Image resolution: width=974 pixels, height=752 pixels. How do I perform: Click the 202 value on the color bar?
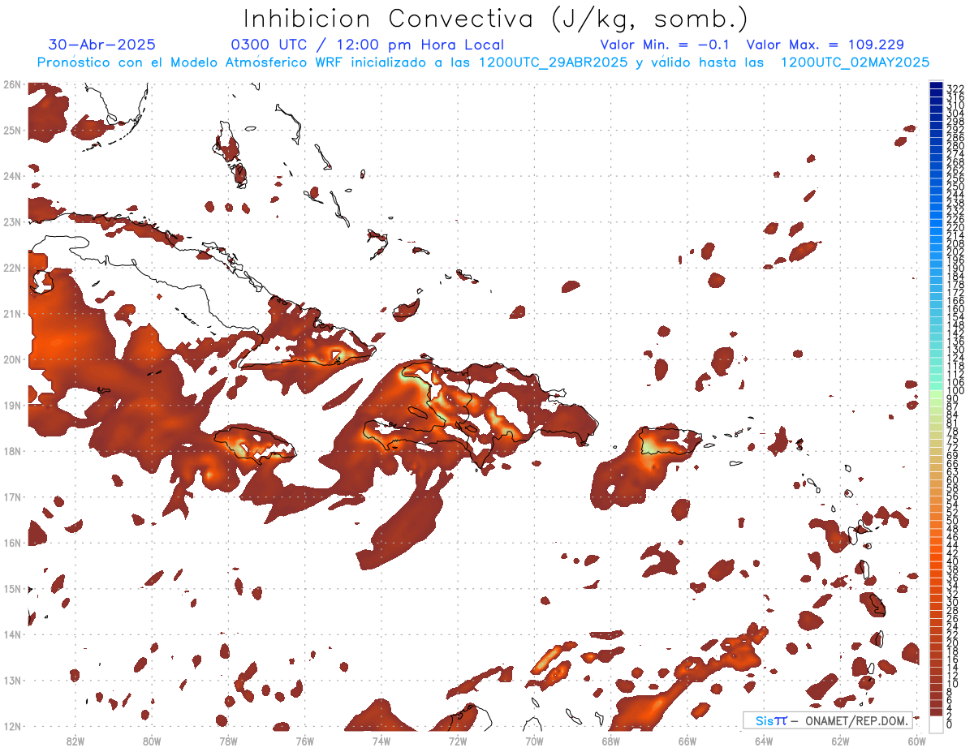pos(955,251)
